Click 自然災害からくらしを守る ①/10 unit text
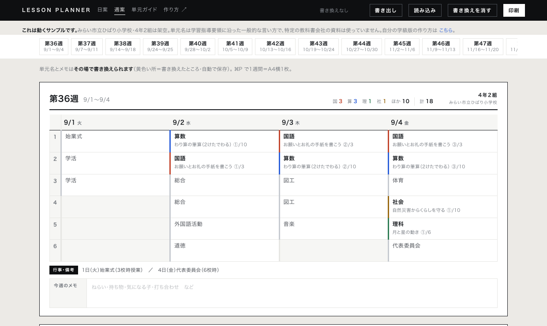The width and height of the screenshot is (547, 326). tap(426, 210)
